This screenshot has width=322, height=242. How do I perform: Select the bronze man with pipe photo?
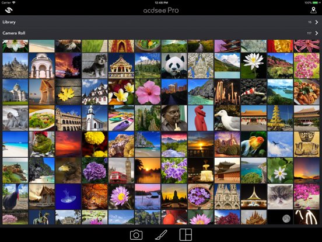pyautogui.click(x=174, y=118)
